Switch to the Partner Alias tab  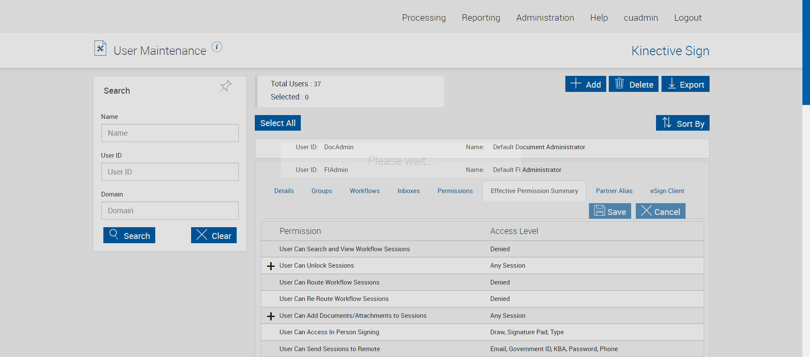click(x=614, y=191)
